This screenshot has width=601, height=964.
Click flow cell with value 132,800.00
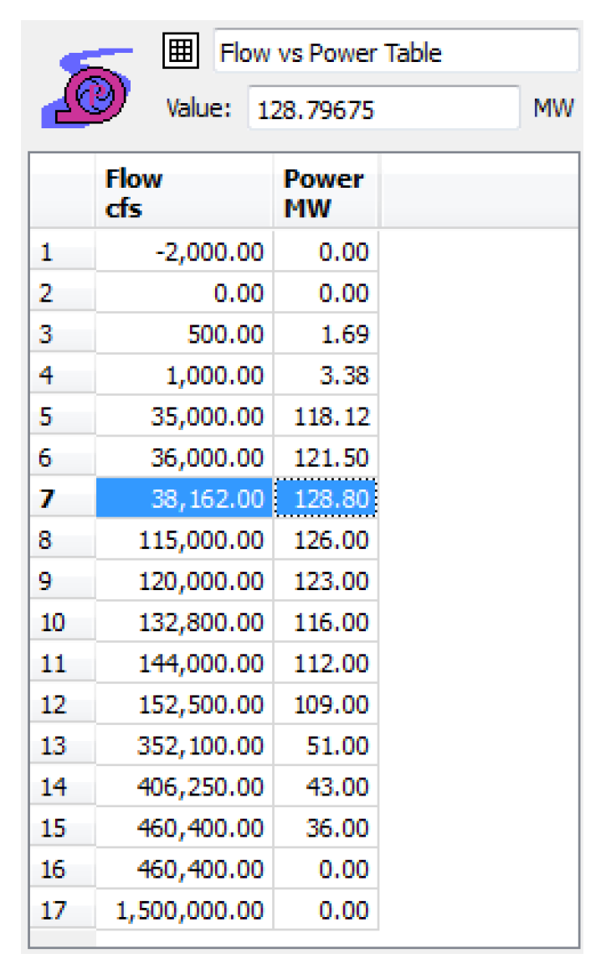pyautogui.click(x=184, y=623)
